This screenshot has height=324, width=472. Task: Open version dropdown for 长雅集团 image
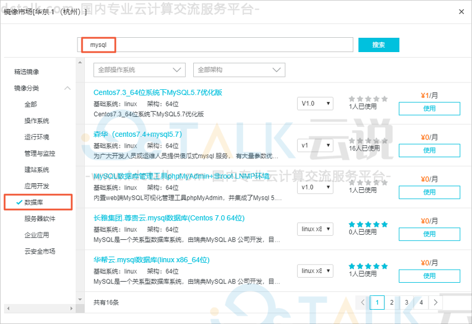click(315, 229)
